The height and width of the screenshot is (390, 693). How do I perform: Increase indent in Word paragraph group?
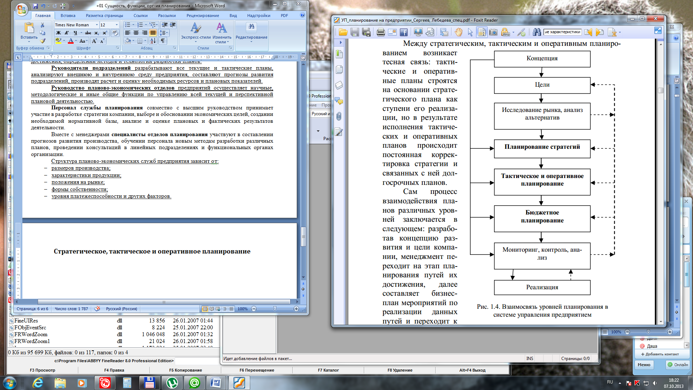(x=173, y=25)
